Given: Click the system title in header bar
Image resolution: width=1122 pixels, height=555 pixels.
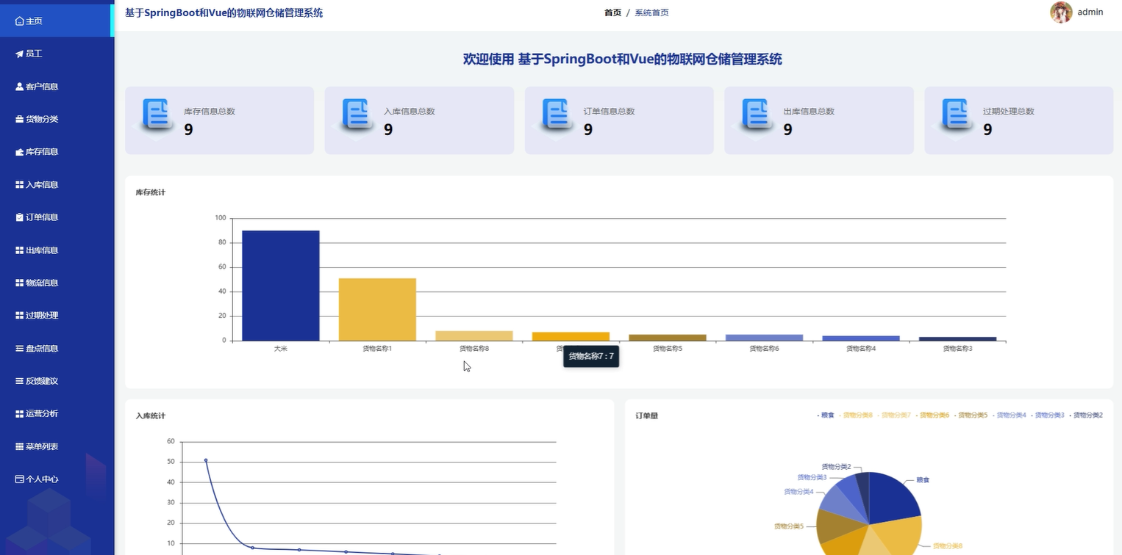Looking at the screenshot, I should [224, 12].
